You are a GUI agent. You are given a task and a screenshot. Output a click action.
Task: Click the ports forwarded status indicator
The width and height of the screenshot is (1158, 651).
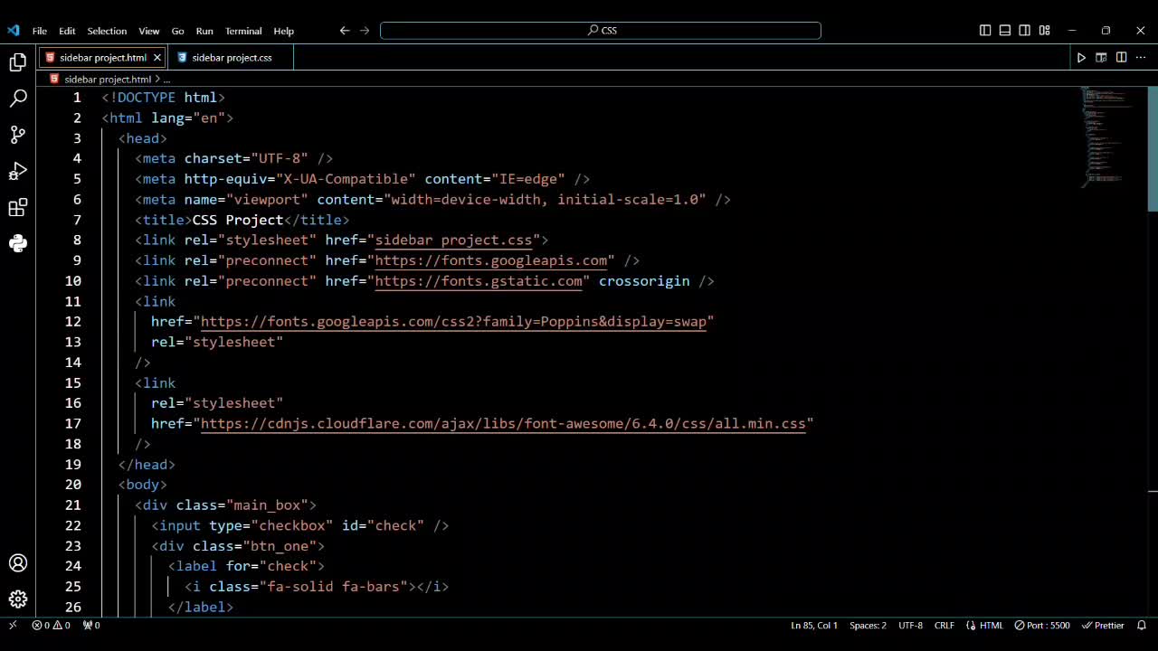[91, 625]
